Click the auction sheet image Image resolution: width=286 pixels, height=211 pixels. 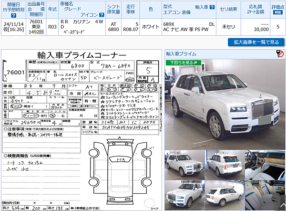[82, 130]
